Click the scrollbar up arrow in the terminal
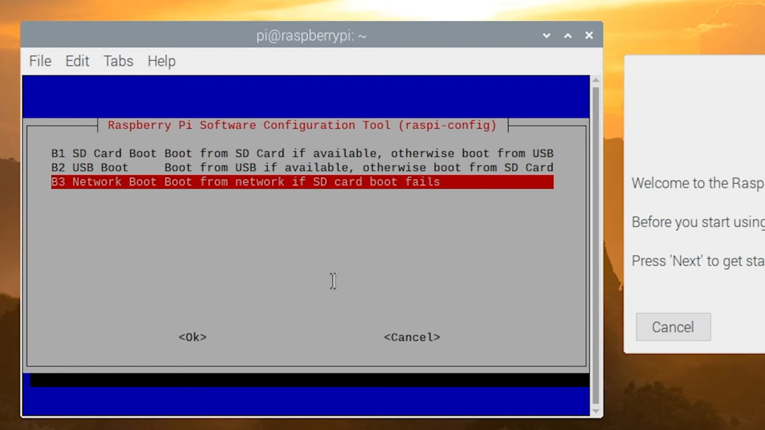This screenshot has height=430, width=765. (x=595, y=80)
